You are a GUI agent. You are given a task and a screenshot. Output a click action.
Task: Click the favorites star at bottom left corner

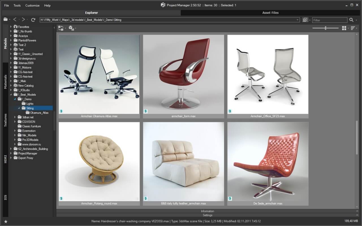5,222
